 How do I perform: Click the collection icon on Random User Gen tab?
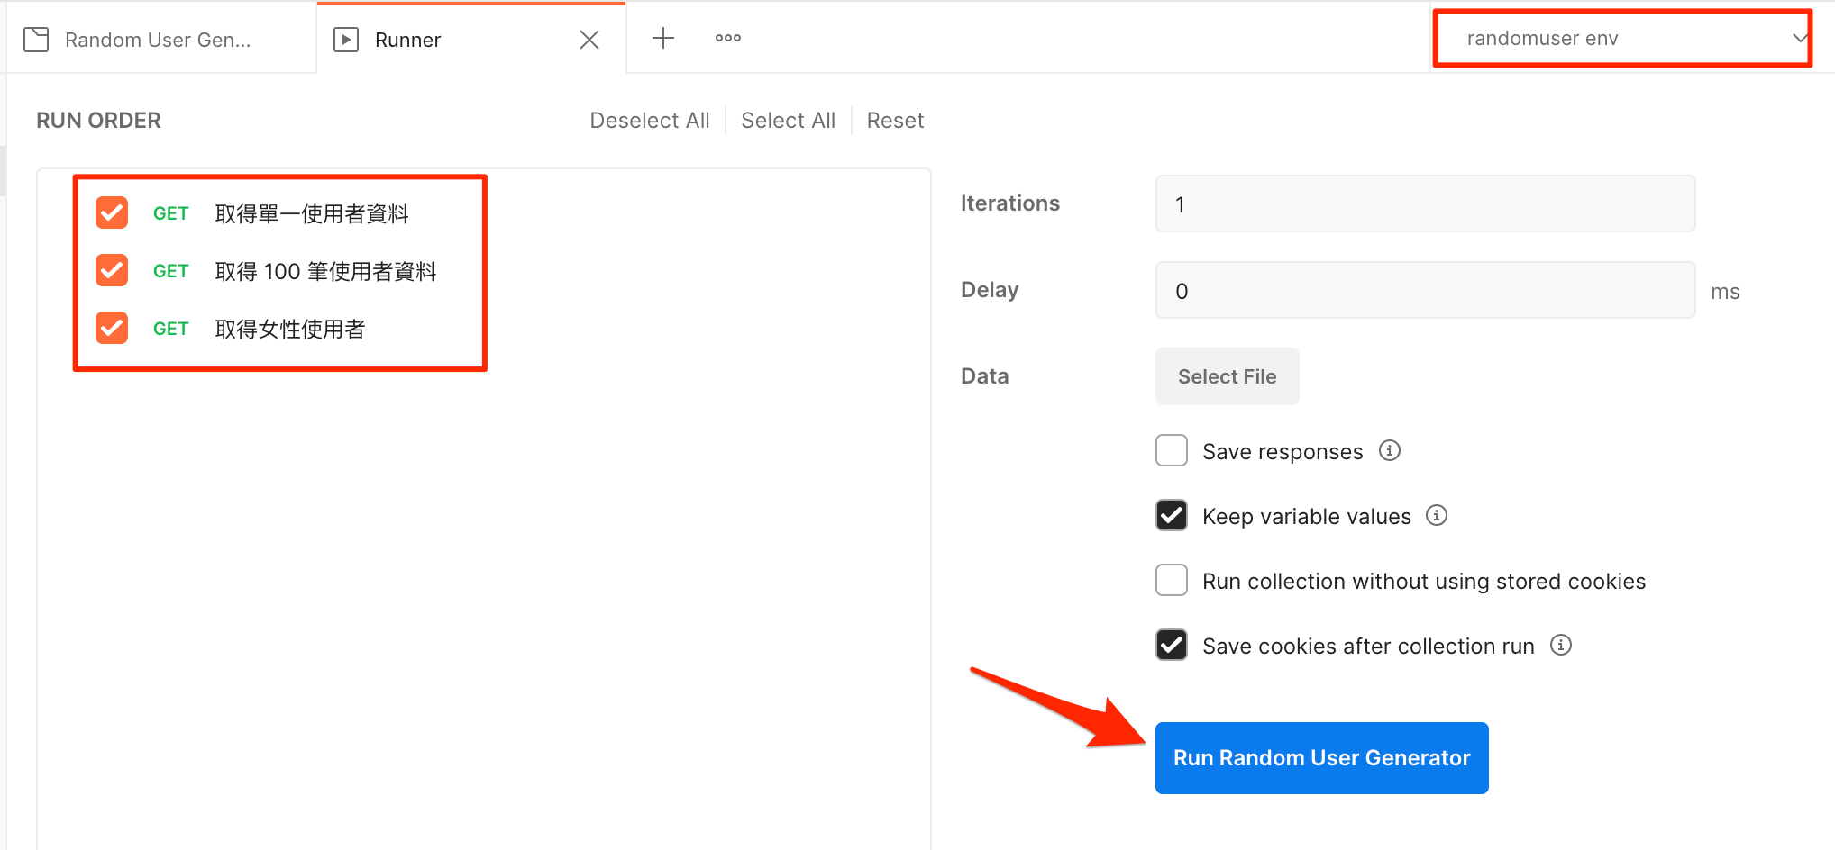[x=36, y=40]
